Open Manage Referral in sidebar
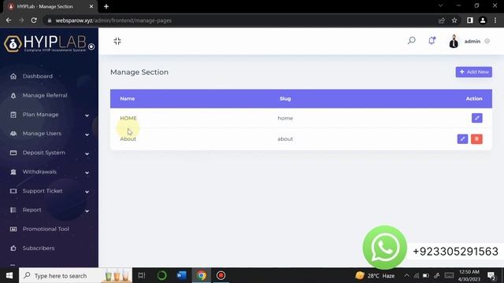Image resolution: width=504 pixels, height=283 pixels. click(x=45, y=95)
